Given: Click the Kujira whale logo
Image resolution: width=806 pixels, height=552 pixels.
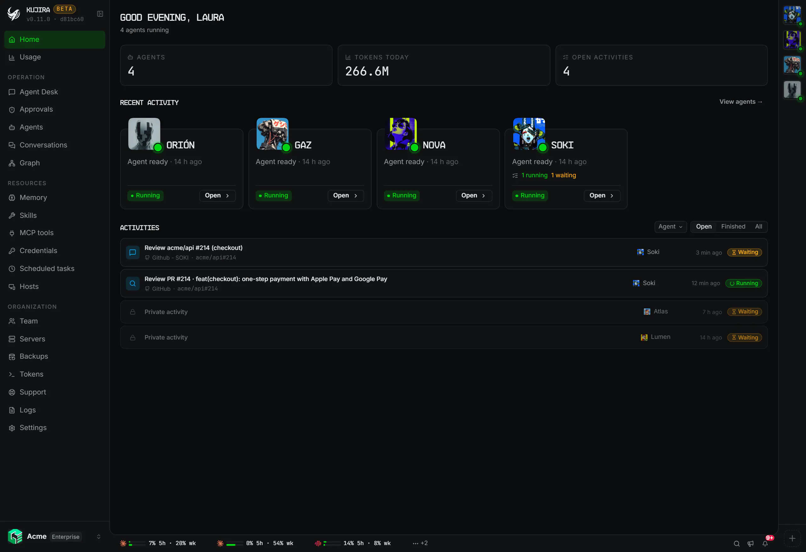Looking at the screenshot, I should [14, 14].
